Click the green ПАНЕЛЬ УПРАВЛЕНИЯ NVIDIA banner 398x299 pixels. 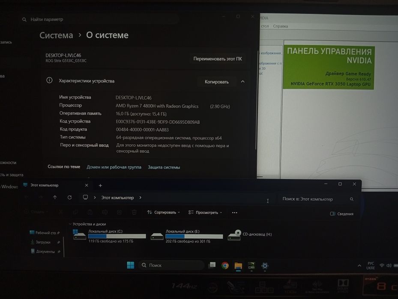tap(329, 68)
